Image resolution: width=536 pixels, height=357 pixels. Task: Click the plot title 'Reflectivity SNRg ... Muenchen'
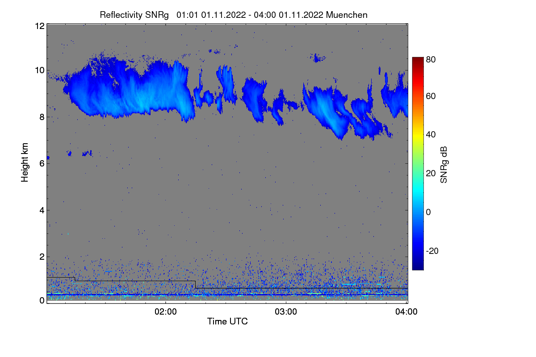coord(234,15)
